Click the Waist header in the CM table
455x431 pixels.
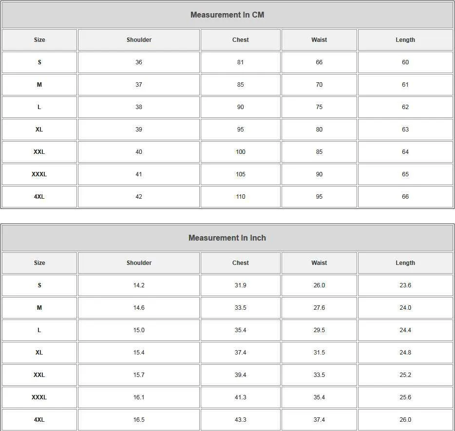coord(319,40)
